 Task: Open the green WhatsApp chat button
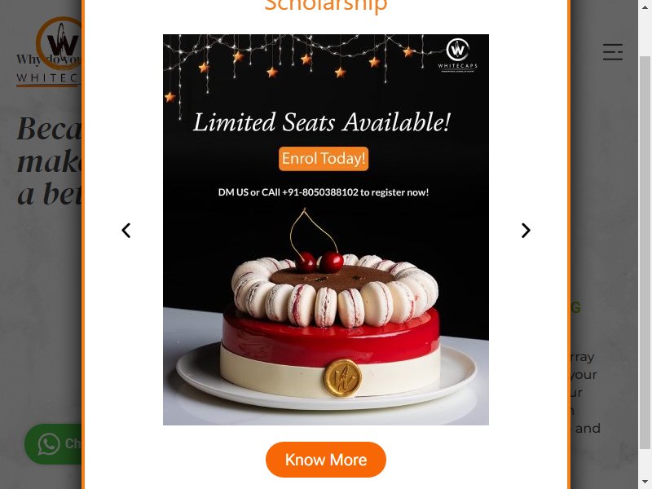53,443
